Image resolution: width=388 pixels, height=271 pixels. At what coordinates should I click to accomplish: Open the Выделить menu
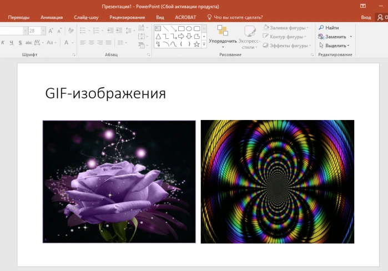[x=334, y=46]
